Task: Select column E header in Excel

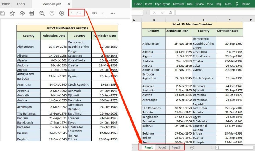Action: click(x=230, y=20)
